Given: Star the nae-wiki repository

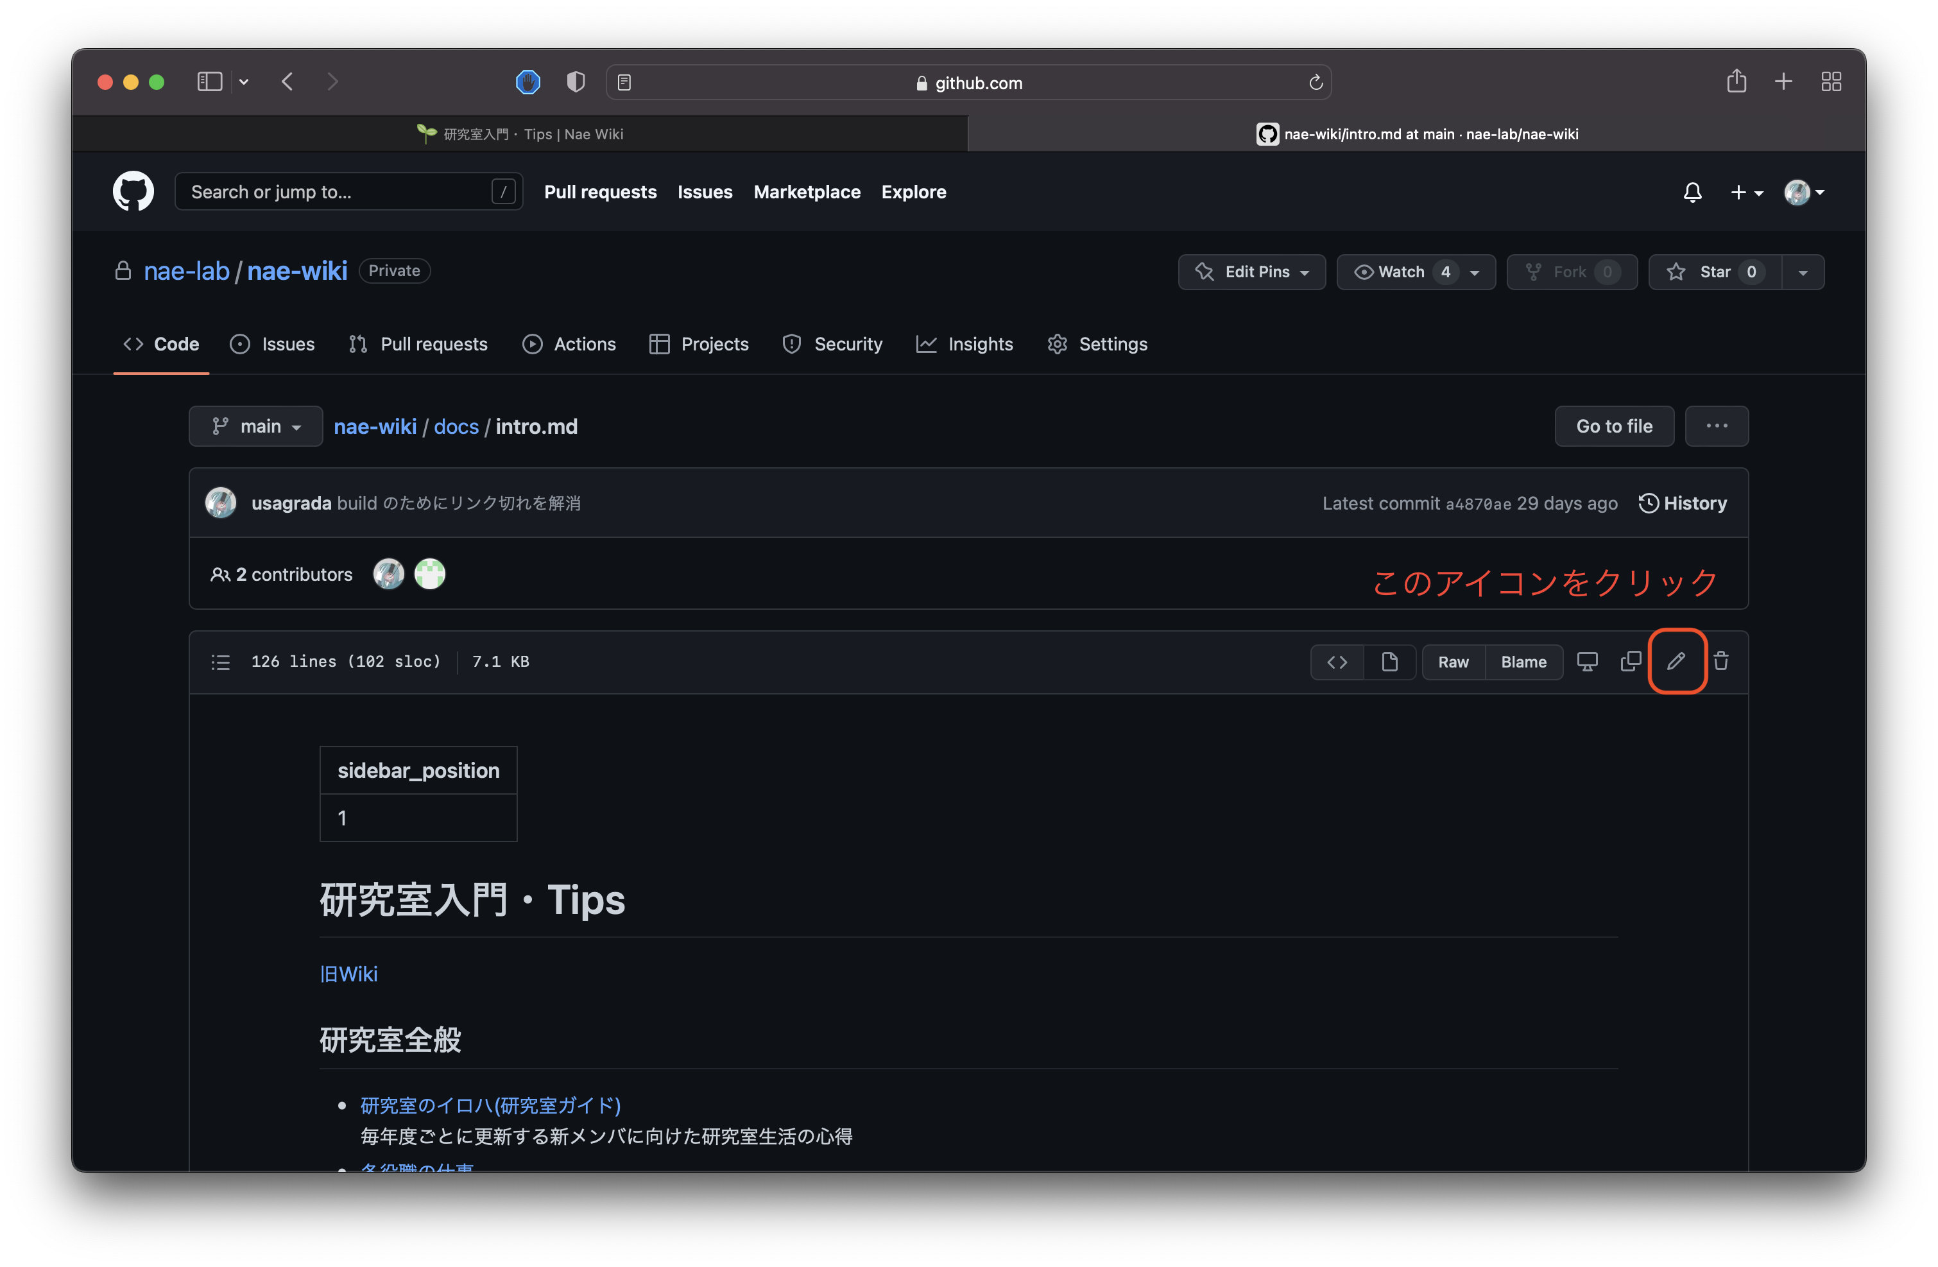Looking at the screenshot, I should click(x=1716, y=272).
